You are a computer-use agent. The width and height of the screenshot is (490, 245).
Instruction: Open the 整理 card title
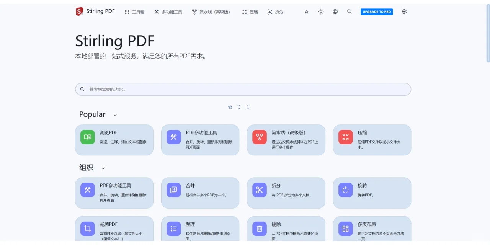pyautogui.click(x=191, y=225)
